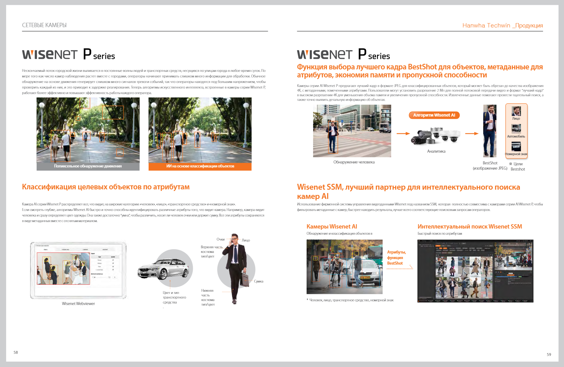Screen dimensions: 564x367
Task: Click the paragraph beginning Использование фирменной системы
Action: [420, 207]
